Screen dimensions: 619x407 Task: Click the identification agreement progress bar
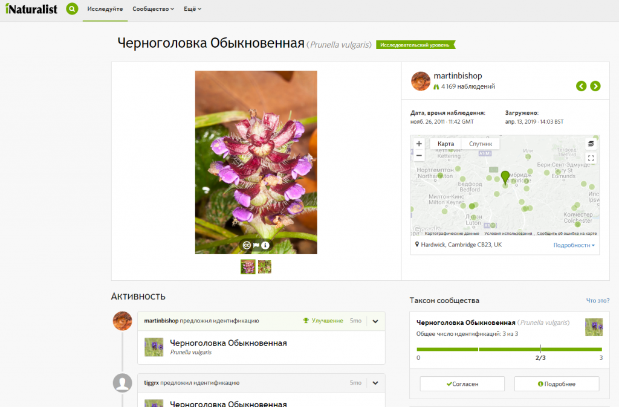click(x=509, y=350)
